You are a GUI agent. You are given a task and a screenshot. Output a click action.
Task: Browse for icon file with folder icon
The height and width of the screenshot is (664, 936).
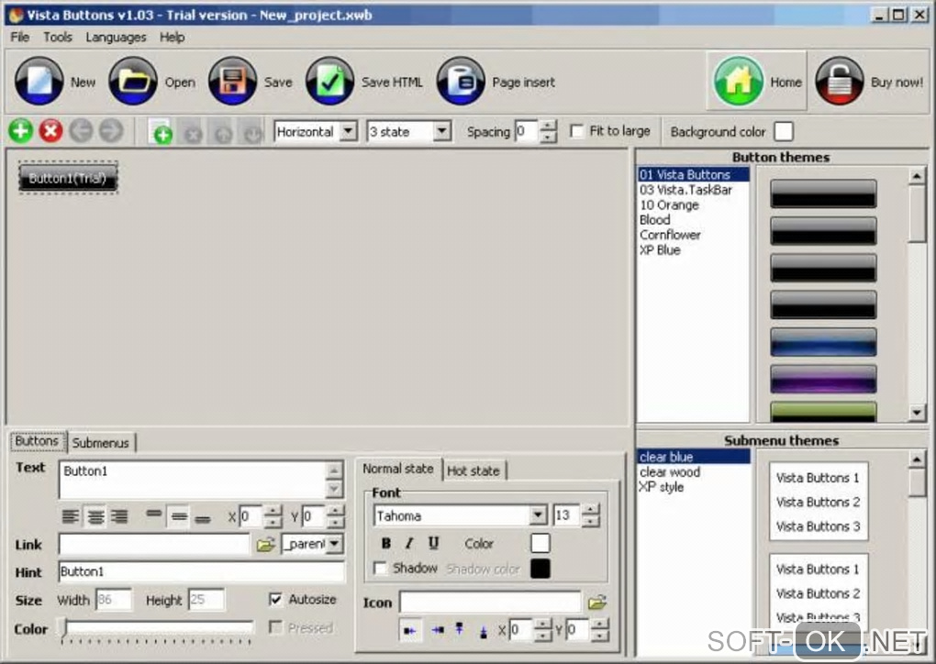click(x=597, y=603)
